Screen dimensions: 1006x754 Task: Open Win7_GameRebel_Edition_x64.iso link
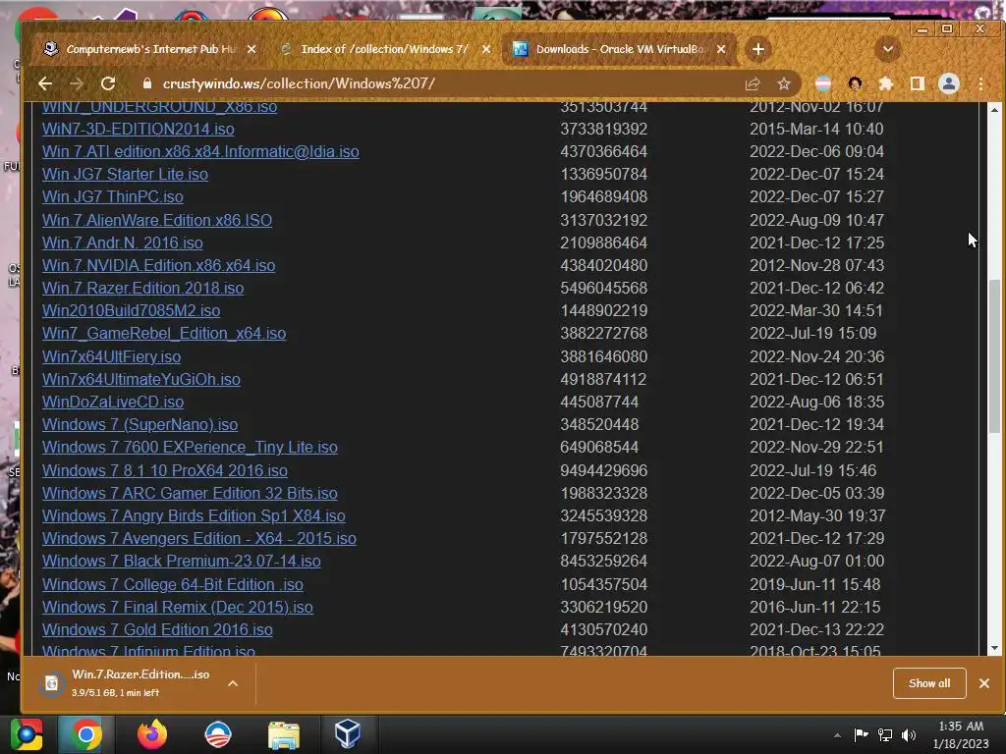pos(164,334)
